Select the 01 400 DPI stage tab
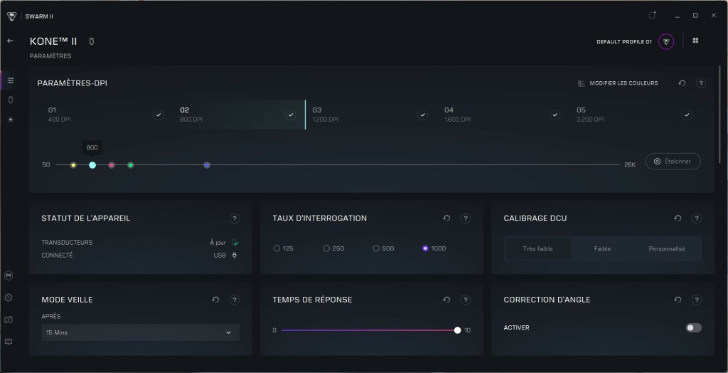Viewport: 728px width, 373px height. click(x=107, y=115)
